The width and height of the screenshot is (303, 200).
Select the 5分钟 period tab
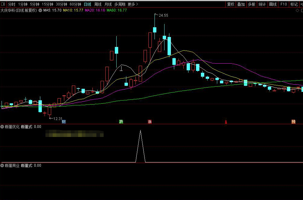[35, 4]
